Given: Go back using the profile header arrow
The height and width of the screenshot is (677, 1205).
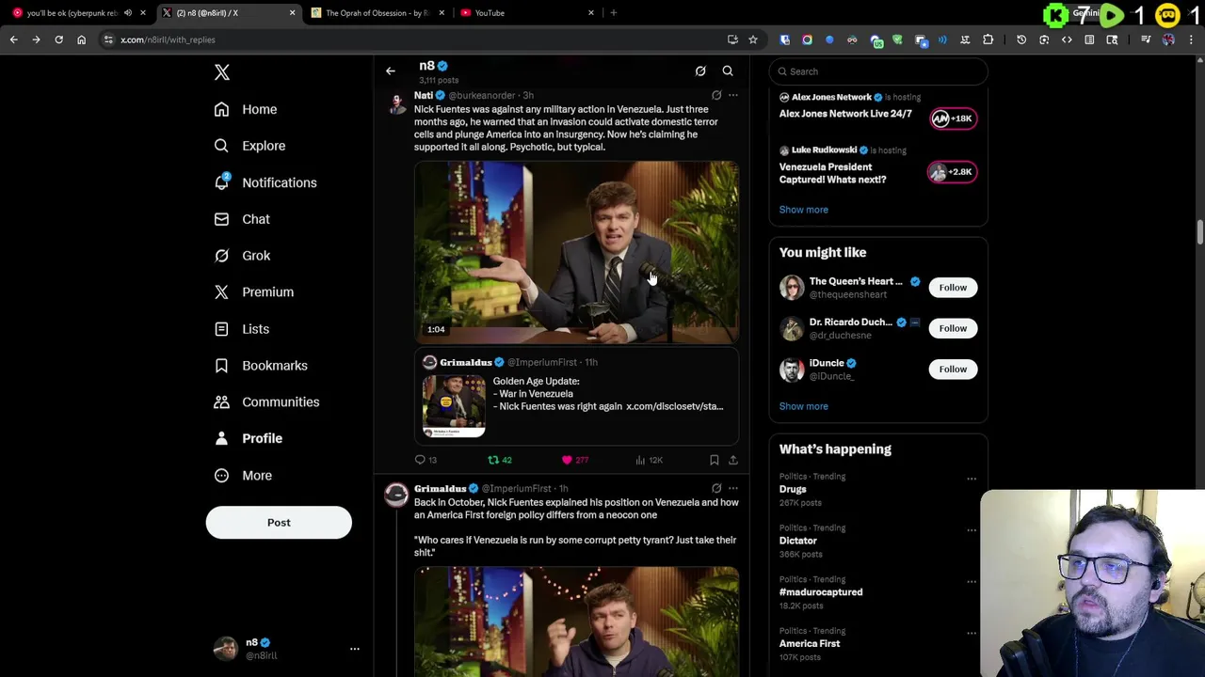Looking at the screenshot, I should coord(391,71).
